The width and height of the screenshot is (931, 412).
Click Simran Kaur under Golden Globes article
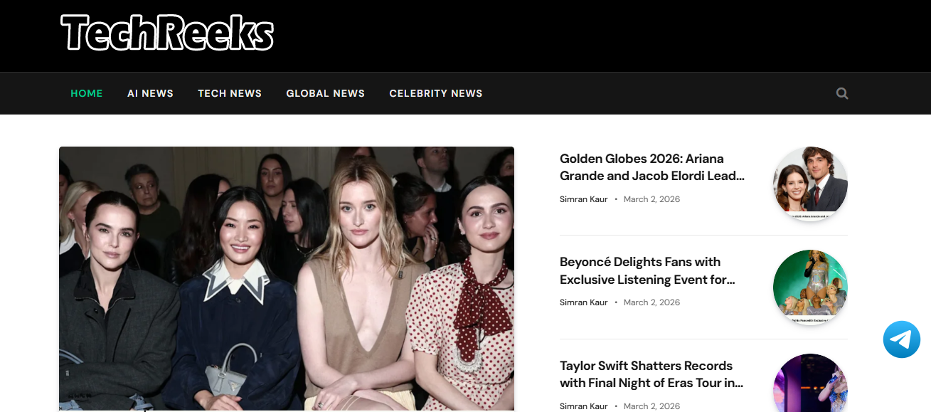(x=583, y=199)
